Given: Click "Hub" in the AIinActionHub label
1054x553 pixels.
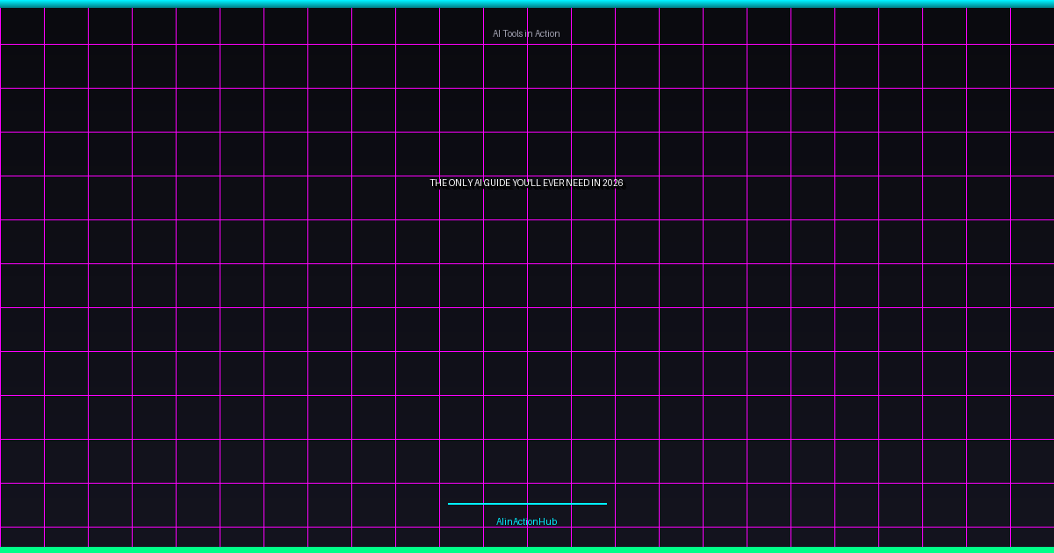Looking at the screenshot, I should [x=548, y=521].
